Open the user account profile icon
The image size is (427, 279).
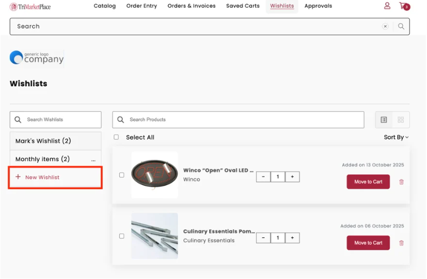(x=387, y=6)
